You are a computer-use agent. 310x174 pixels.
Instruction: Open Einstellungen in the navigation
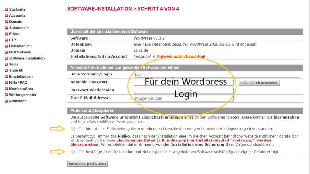(x=21, y=77)
